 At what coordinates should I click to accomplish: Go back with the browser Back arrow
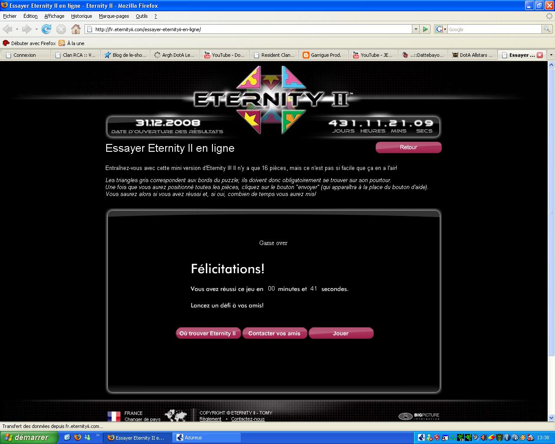pyautogui.click(x=8, y=29)
